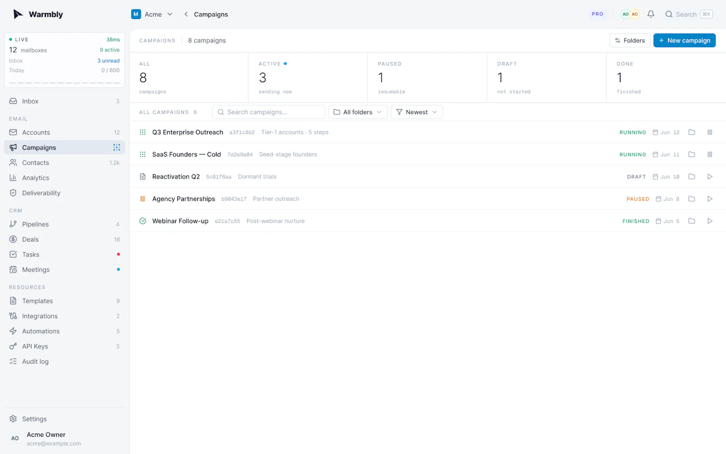Open Templates under Resources
Image resolution: width=726 pixels, height=454 pixels.
(x=64, y=301)
